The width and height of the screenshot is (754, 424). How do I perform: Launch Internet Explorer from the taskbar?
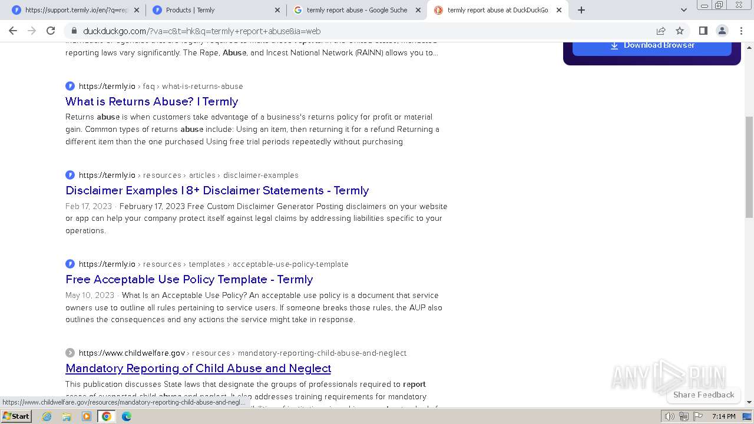tap(47, 416)
